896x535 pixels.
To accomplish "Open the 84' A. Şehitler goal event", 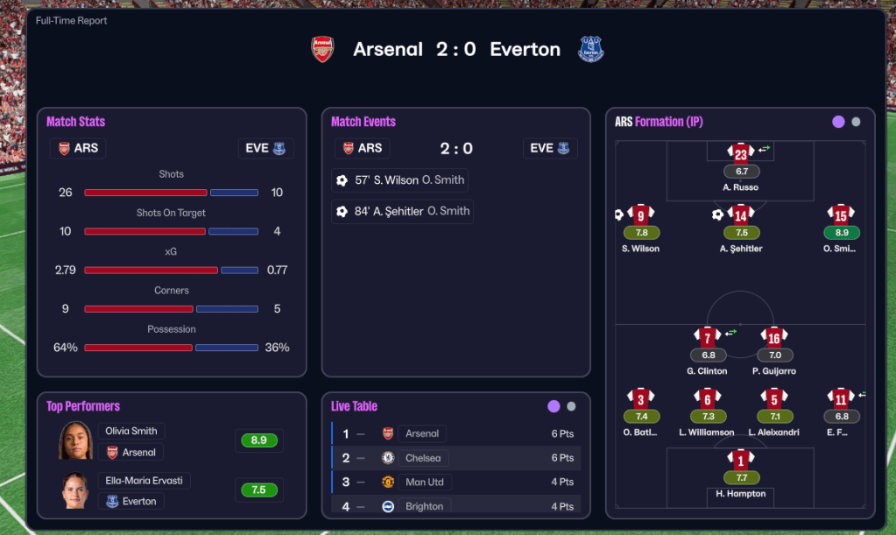I will (x=402, y=211).
